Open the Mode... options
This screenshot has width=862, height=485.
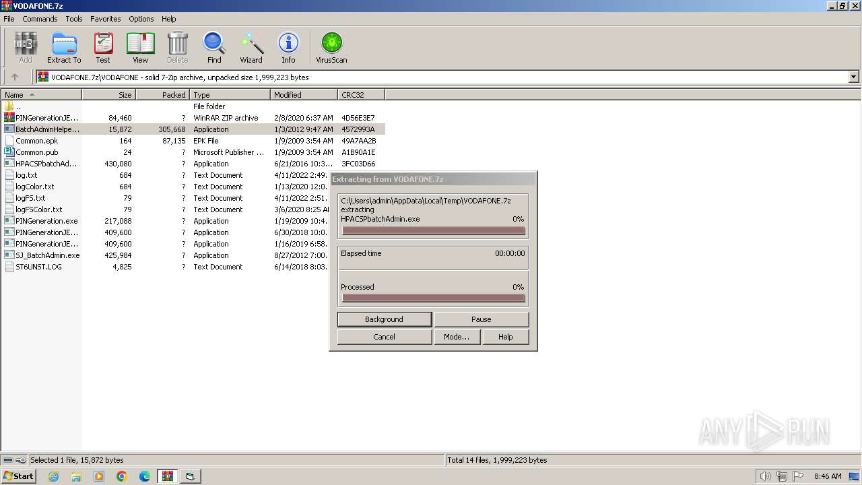click(457, 337)
